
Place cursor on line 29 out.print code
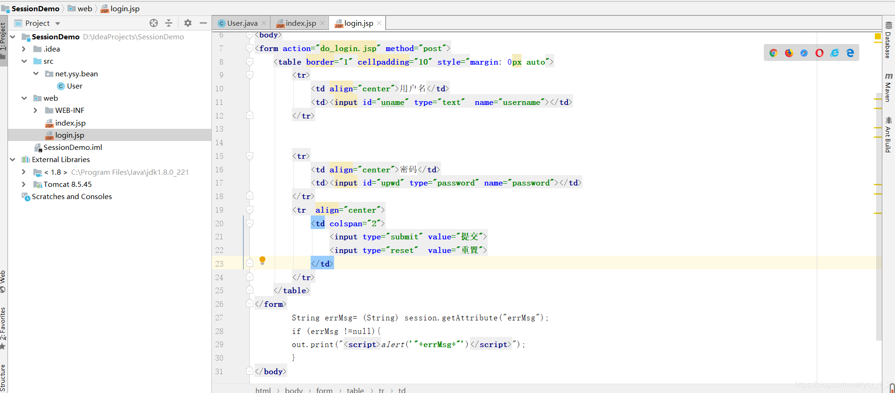click(408, 344)
